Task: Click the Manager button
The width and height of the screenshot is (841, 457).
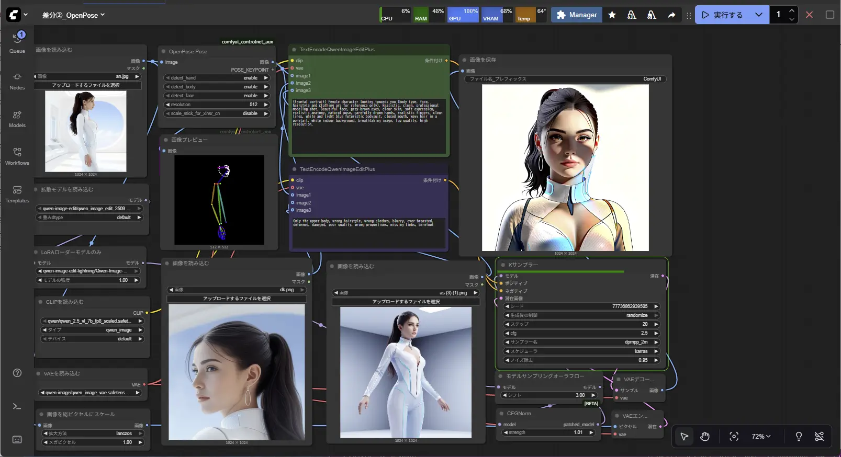Action: 577,15
